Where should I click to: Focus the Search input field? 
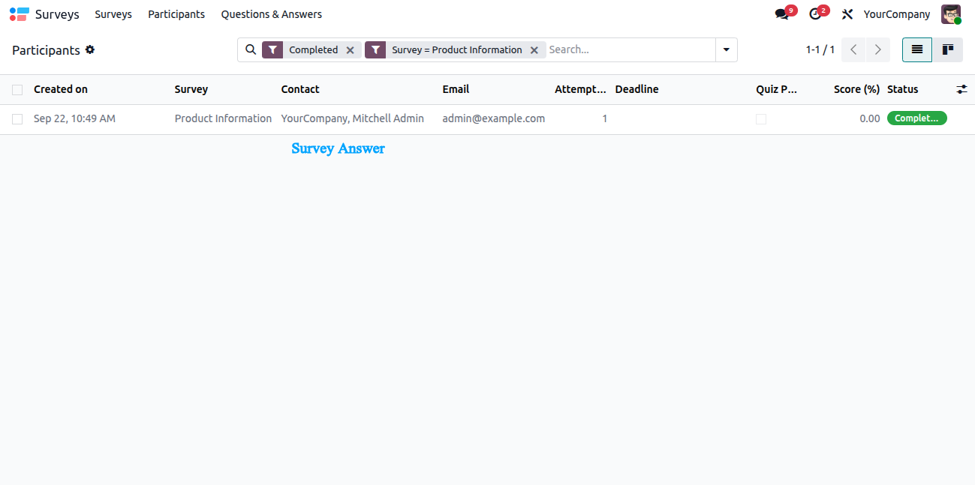[629, 49]
